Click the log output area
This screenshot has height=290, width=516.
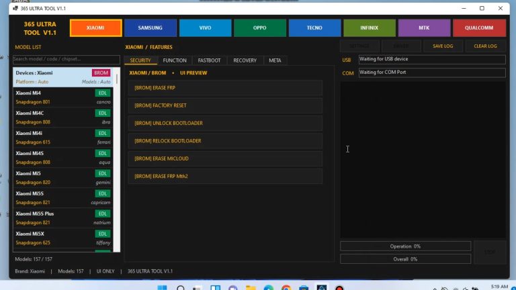423,160
